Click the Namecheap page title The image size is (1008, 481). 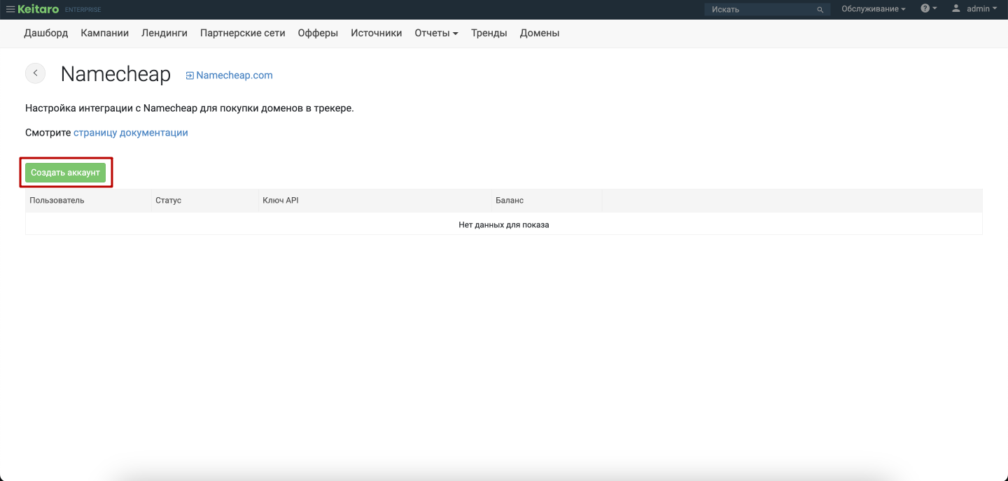coord(115,75)
